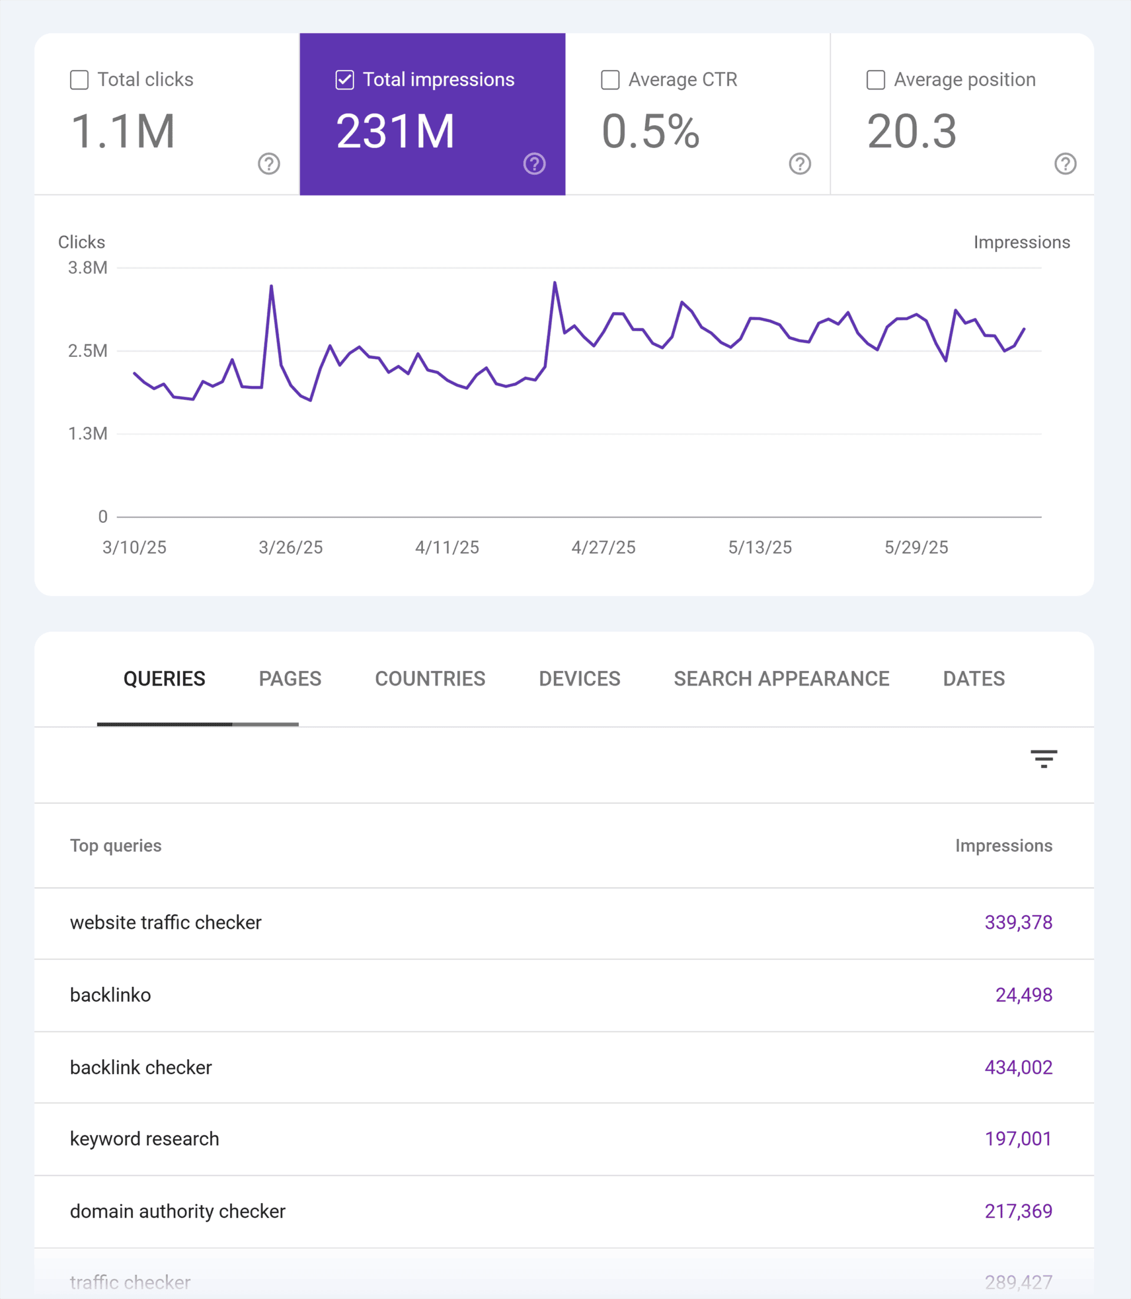Open the table filter icon
Screen dimensions: 1131x1299
pyautogui.click(x=1043, y=758)
